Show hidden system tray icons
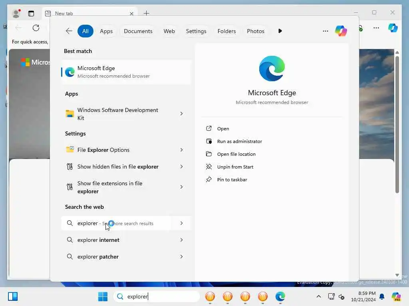 pos(318,296)
